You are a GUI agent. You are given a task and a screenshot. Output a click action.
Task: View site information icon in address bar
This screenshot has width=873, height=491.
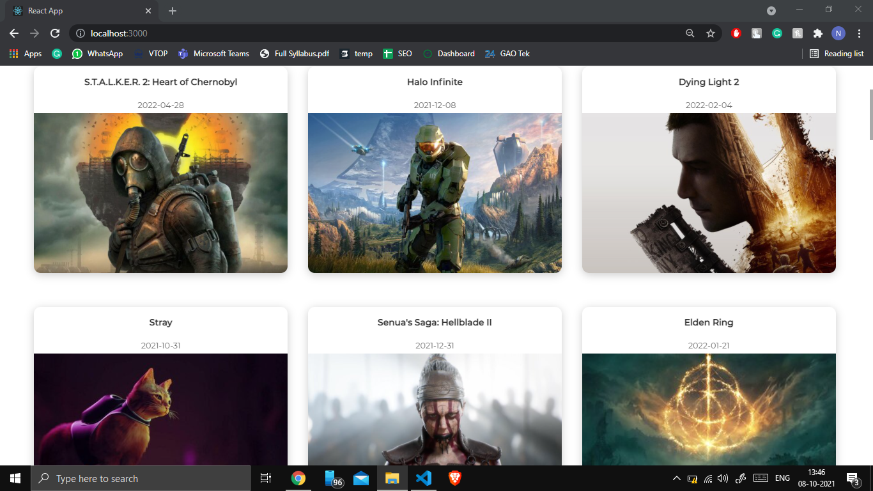coord(81,33)
